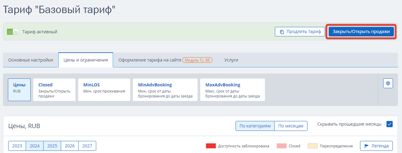Uncheck 'Скрывать прошедшие месяцы' checkbox

[x=389, y=124]
